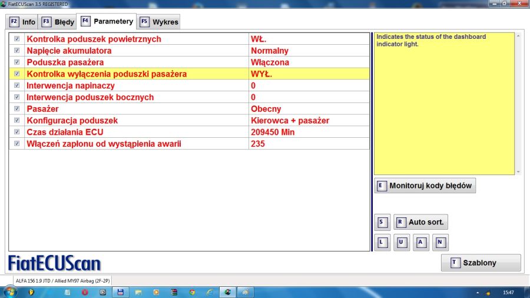Click the L button
Image resolution: width=530 pixels, height=298 pixels.
[x=382, y=242]
